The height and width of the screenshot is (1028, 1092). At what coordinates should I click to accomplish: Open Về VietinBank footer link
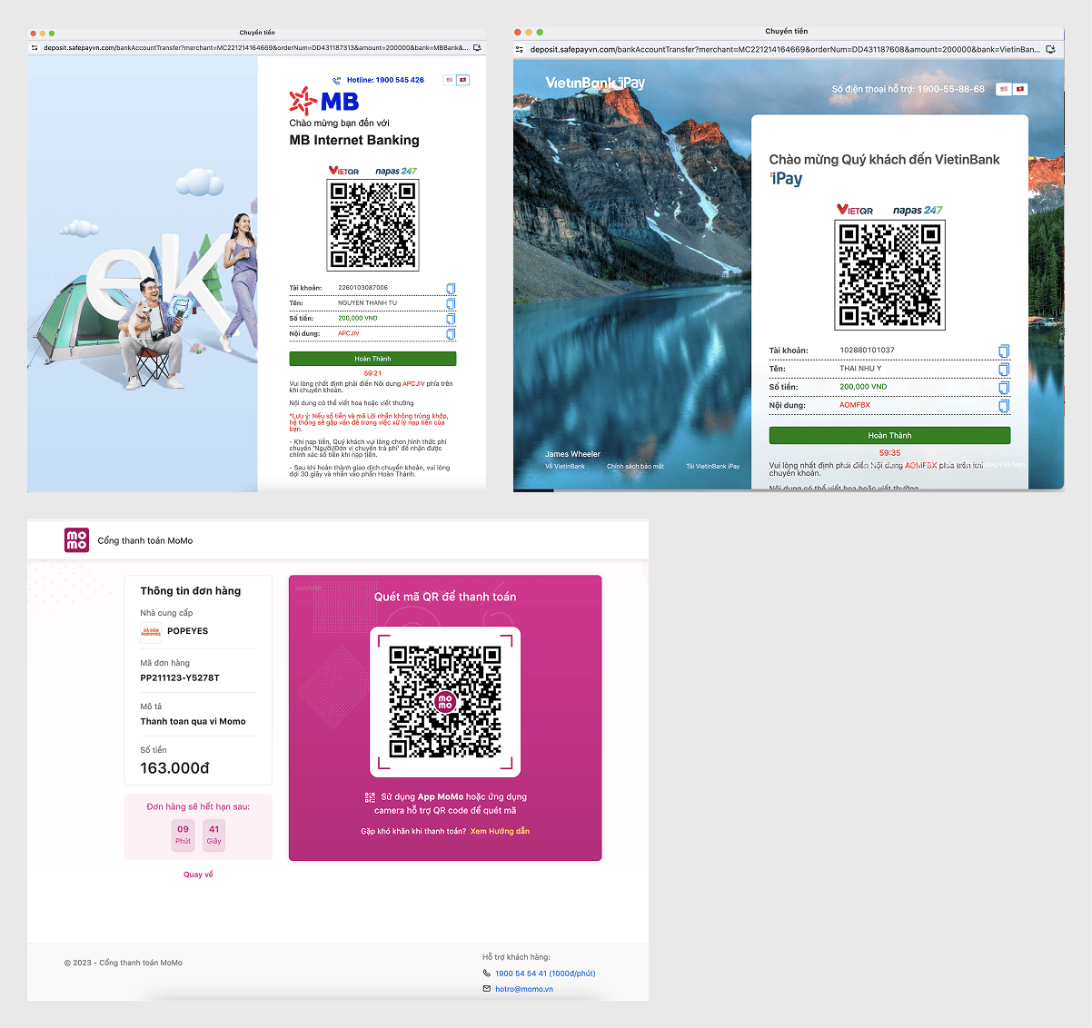click(565, 466)
